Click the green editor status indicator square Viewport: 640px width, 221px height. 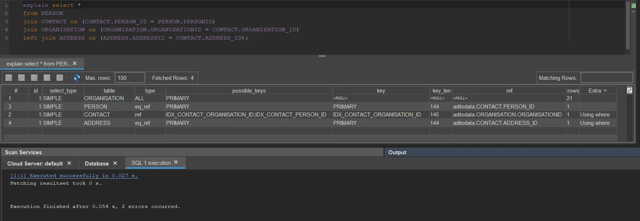point(633,5)
